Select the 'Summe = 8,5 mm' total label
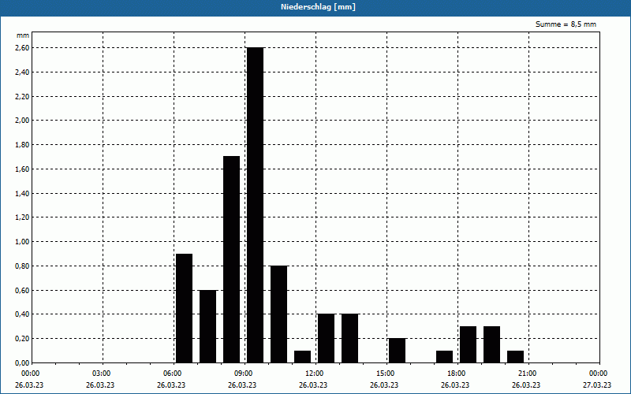The width and height of the screenshot is (631, 394). (566, 24)
